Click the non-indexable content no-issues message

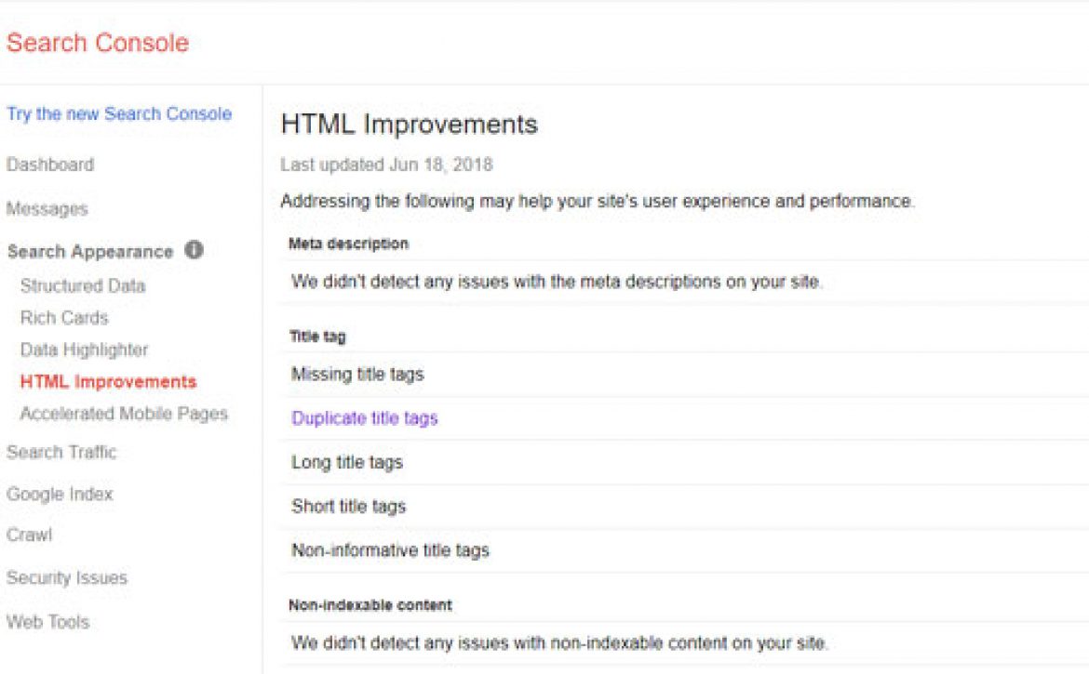559,642
